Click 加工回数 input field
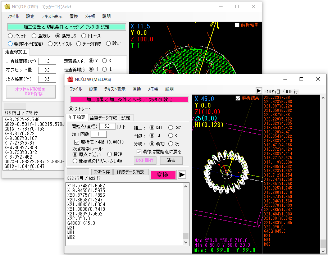 pyautogui.click(x=99, y=134)
